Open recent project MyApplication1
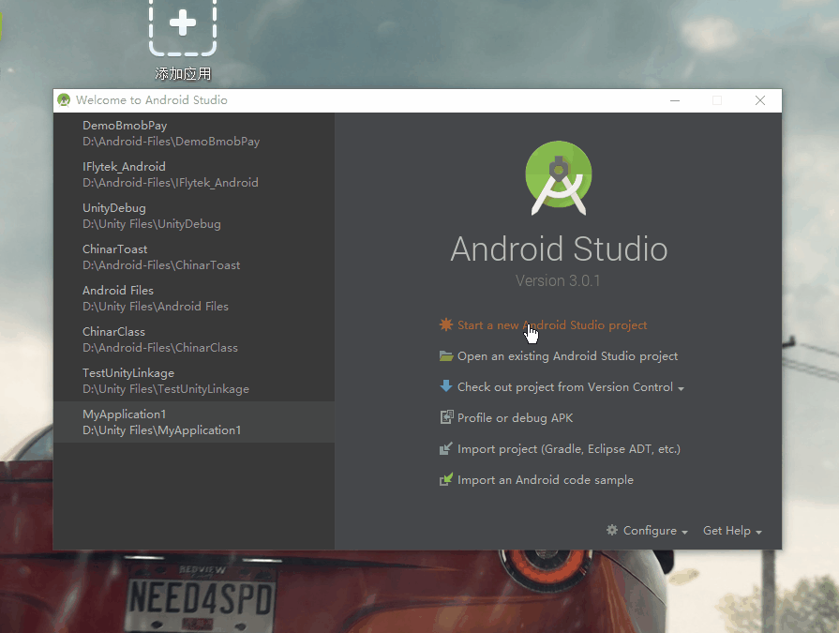Screen dimensions: 839x633 coord(194,422)
